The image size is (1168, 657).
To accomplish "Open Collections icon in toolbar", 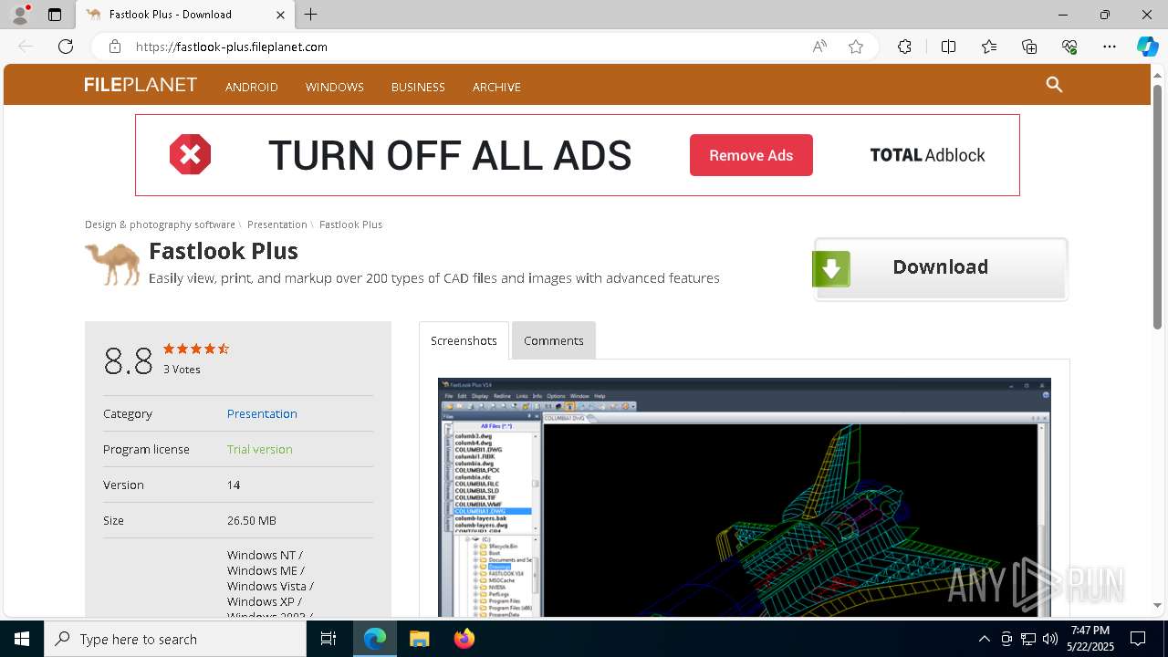I will click(1029, 47).
